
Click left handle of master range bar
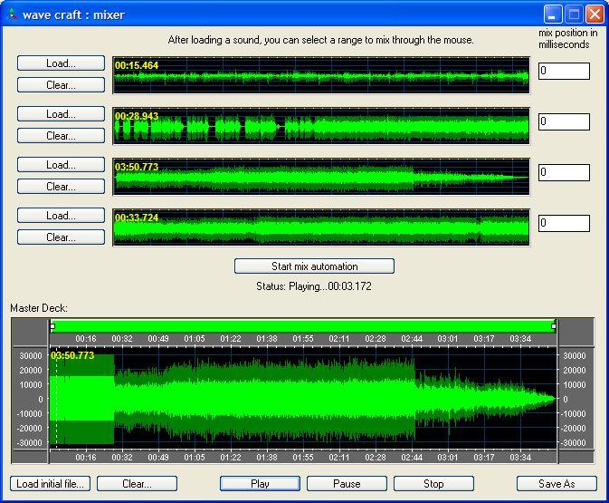[x=52, y=326]
